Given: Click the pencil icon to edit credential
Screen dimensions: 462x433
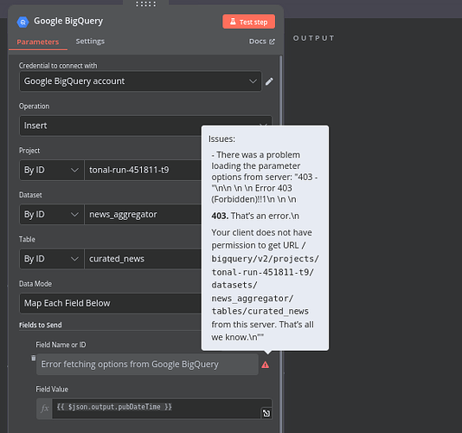Looking at the screenshot, I should [x=269, y=81].
